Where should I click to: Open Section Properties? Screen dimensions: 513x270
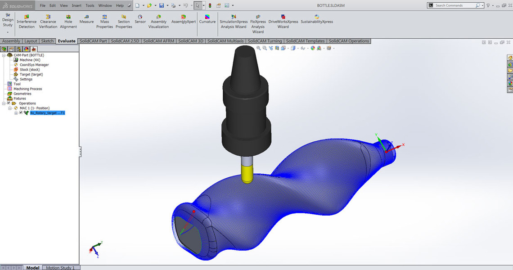click(124, 22)
